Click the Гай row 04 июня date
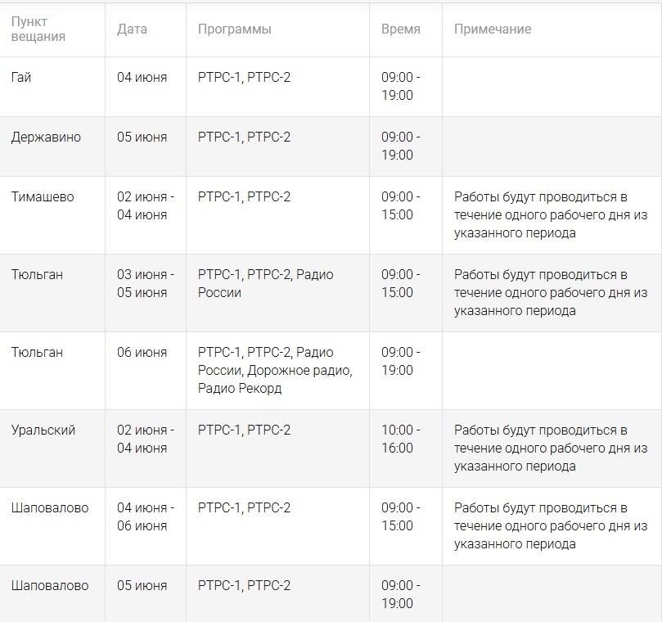662x622 pixels. 142,78
